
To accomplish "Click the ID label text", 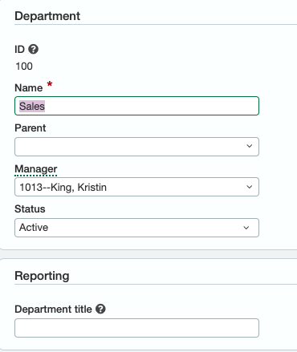I will tap(19, 50).
